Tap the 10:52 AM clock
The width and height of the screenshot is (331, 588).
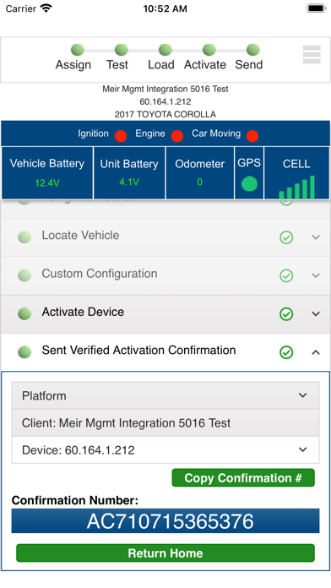pos(165,8)
